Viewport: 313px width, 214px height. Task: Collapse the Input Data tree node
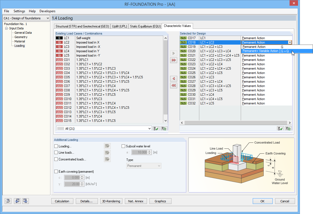tap(6, 28)
